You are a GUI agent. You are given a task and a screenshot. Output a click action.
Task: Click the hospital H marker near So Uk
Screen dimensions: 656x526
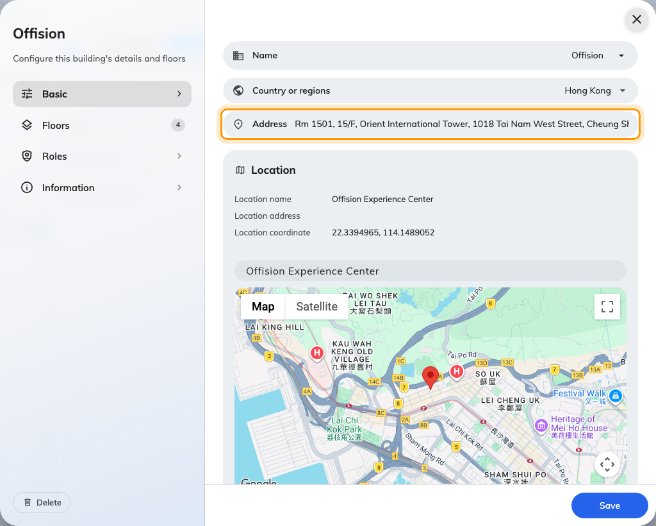[x=456, y=371]
